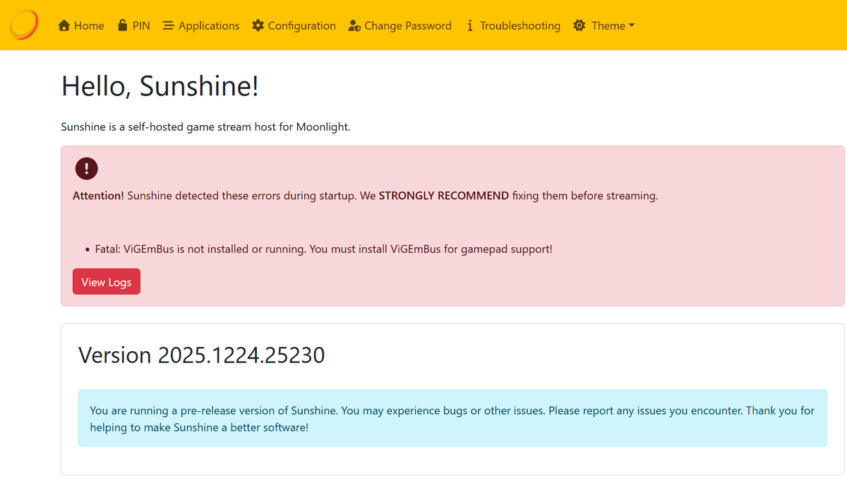Click the user-lock icon beside Change Password
The height and width of the screenshot is (479, 847).
point(354,26)
